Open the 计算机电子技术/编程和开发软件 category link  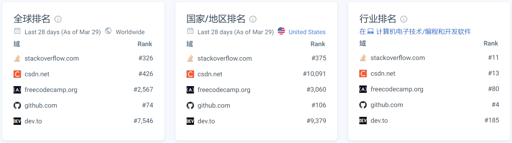click(x=423, y=32)
